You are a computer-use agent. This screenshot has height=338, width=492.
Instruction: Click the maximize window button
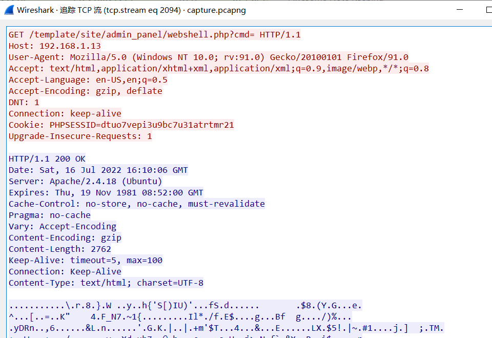pos(489,10)
